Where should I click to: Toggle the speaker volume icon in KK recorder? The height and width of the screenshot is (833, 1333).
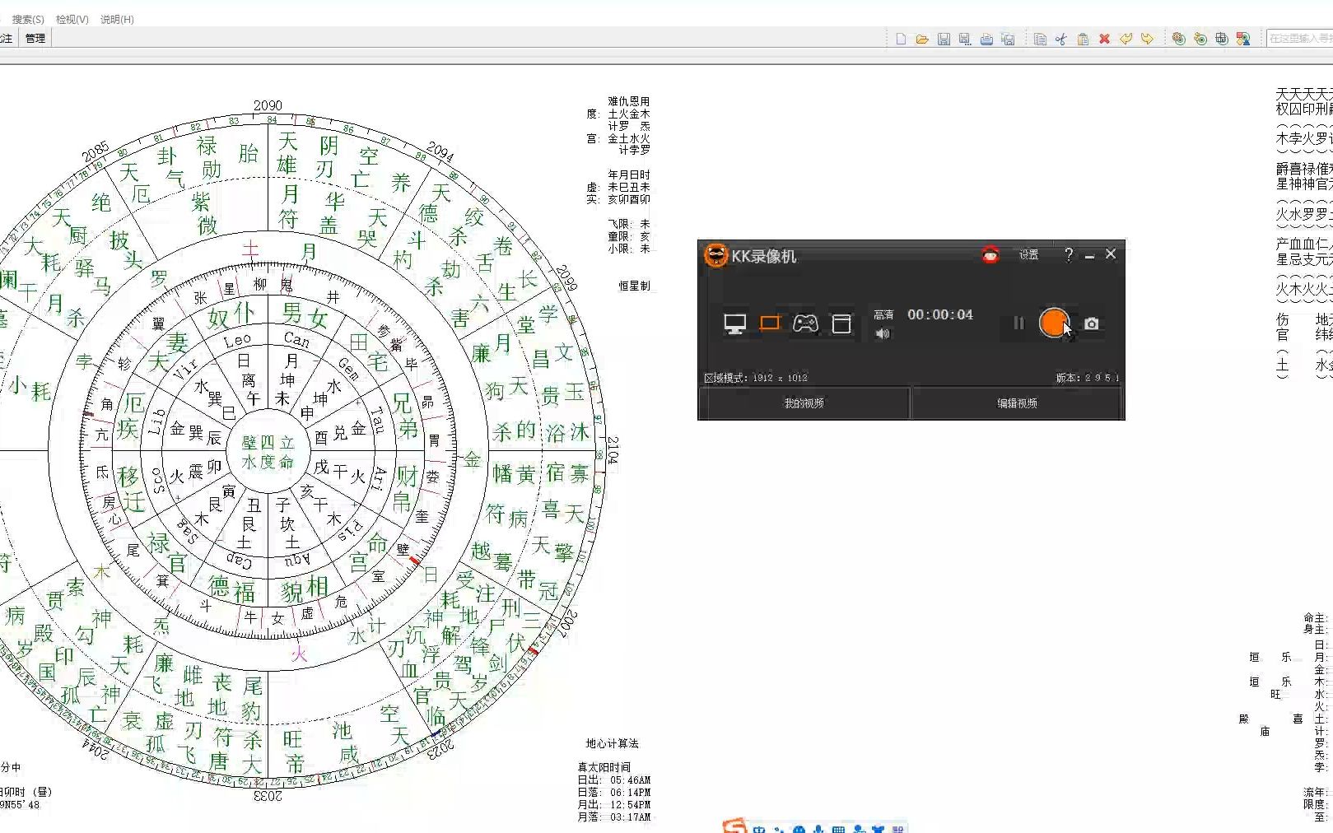pyautogui.click(x=883, y=333)
